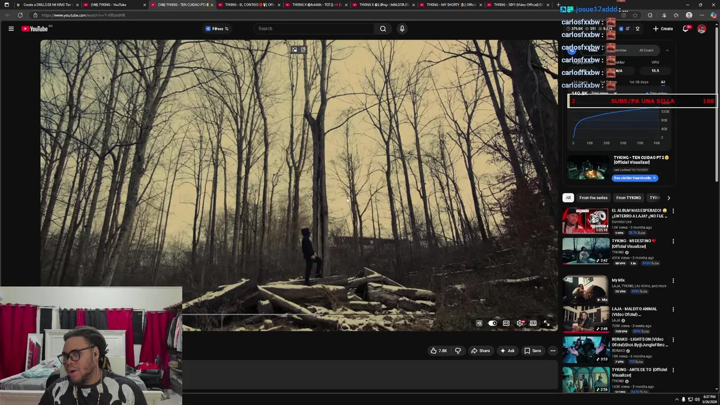Open options for My Mix

(x=673, y=281)
